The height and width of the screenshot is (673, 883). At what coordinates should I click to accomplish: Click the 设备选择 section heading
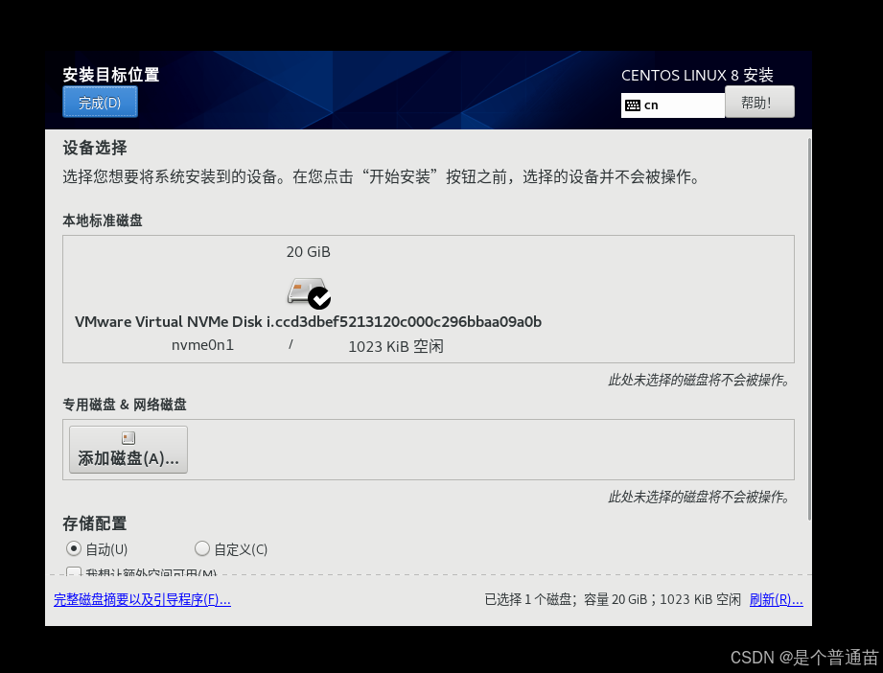click(95, 148)
